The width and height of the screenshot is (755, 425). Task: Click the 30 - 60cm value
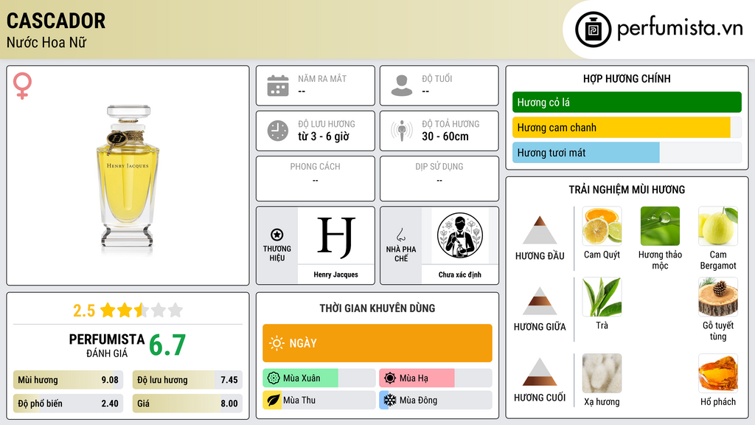click(445, 137)
